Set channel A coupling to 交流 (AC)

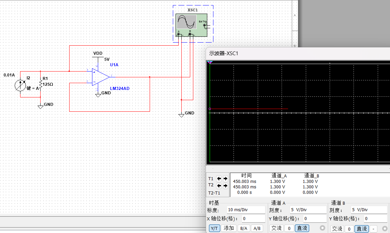[x=276, y=228]
